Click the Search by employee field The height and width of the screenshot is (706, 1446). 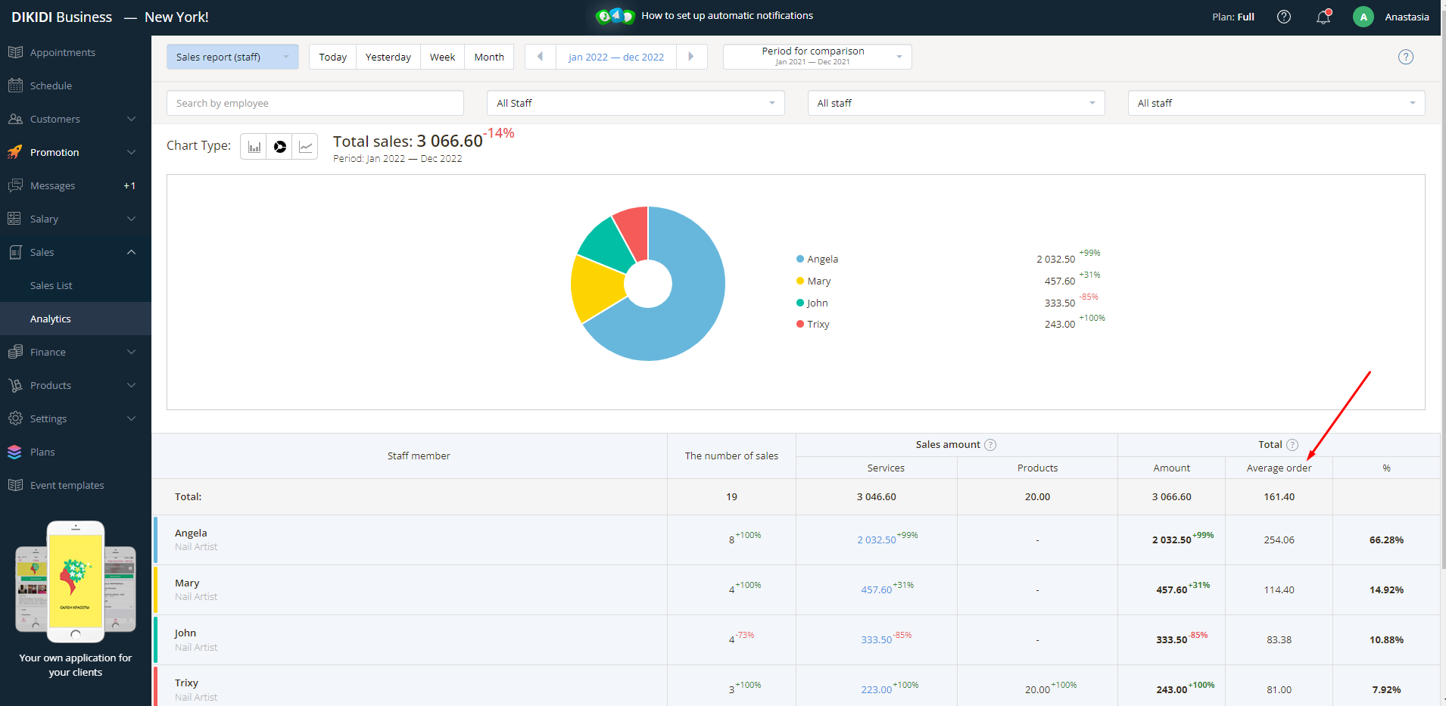coord(315,103)
